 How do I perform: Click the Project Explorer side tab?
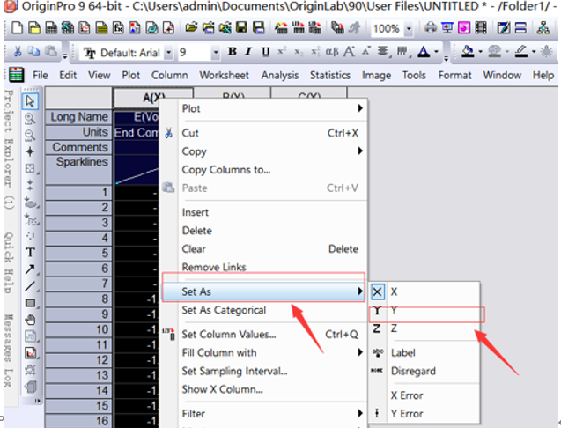click(x=9, y=149)
